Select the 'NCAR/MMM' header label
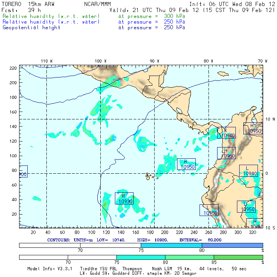Screen dimensions: 277x277 pos(98,4)
